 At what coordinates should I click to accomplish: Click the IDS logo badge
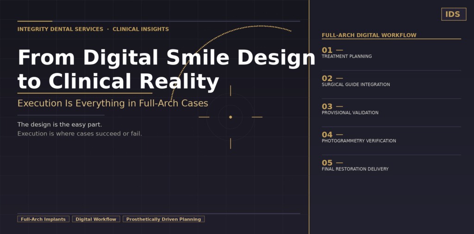(453, 14)
